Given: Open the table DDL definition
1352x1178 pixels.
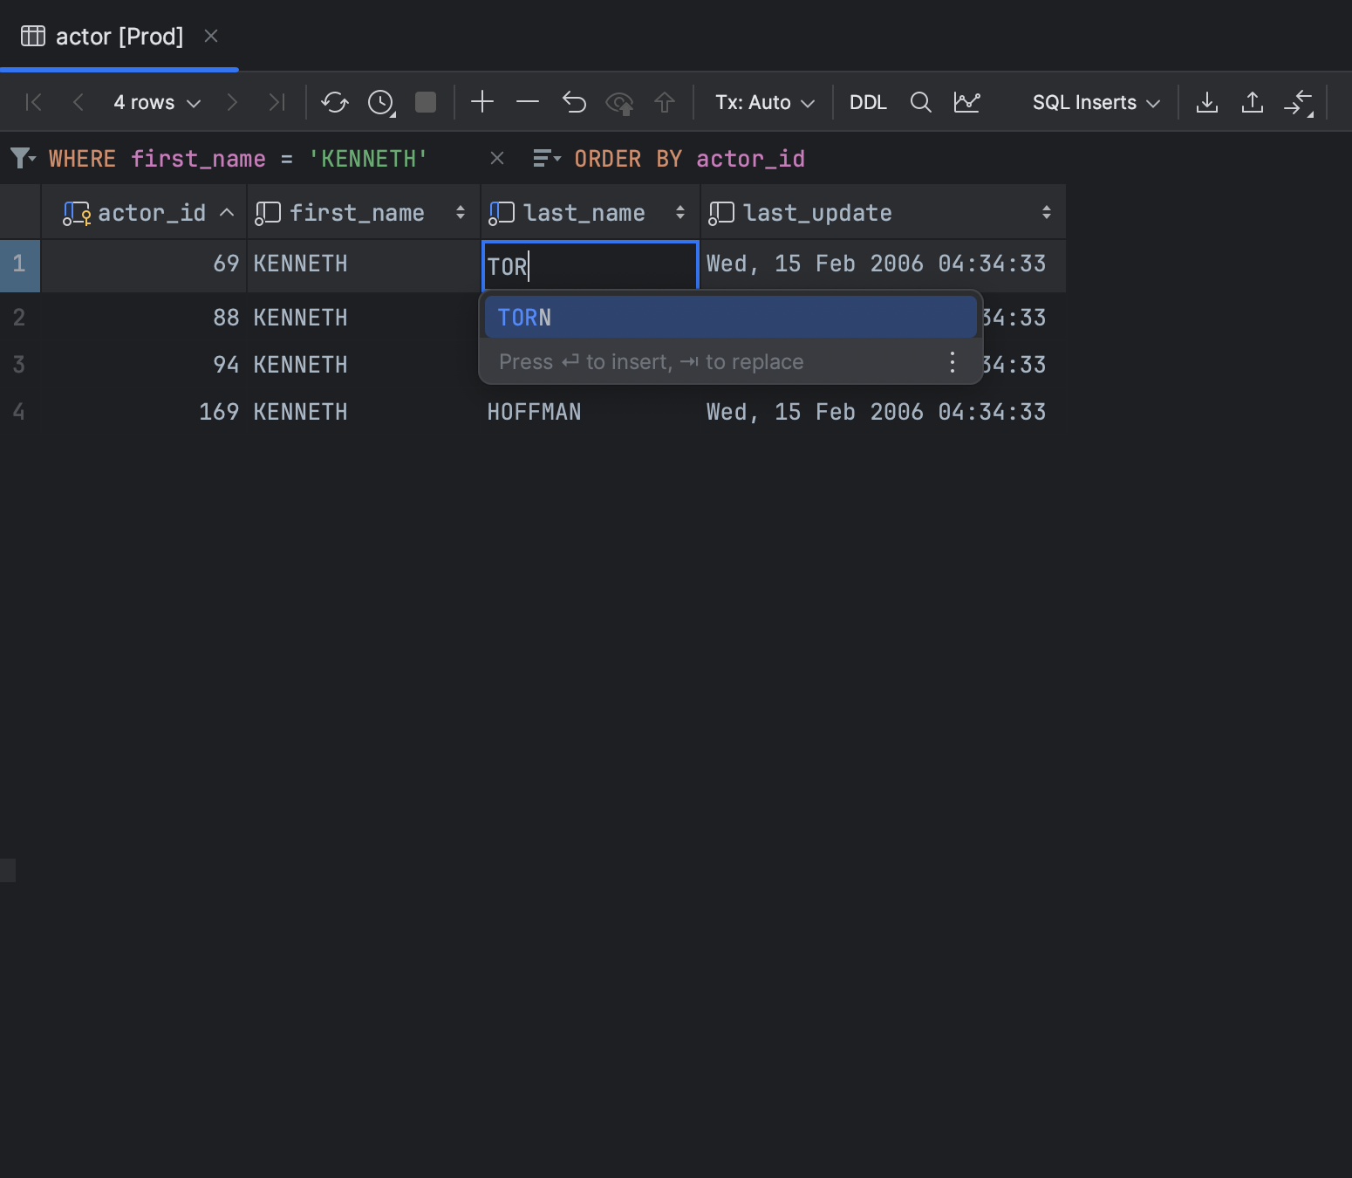Looking at the screenshot, I should tap(868, 102).
